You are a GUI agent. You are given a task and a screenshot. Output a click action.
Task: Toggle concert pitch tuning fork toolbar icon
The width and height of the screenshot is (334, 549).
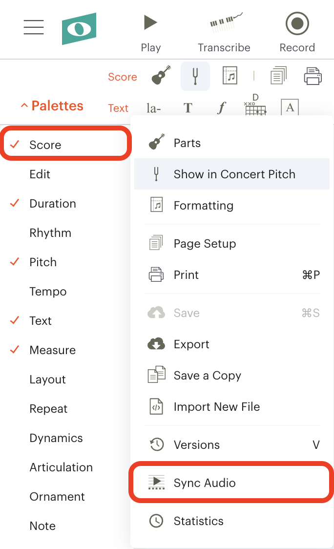tap(195, 76)
